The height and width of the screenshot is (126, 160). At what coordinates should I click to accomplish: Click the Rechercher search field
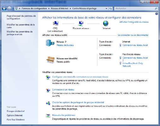135,9
